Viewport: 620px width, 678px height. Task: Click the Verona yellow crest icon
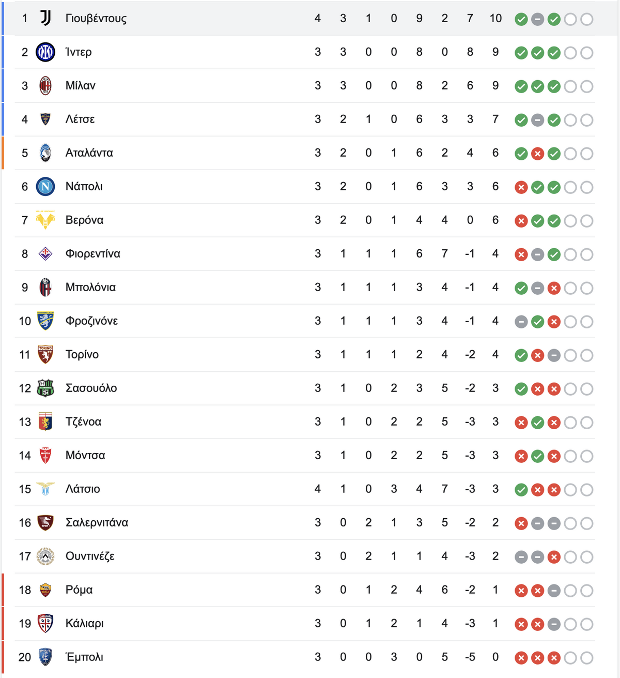[x=45, y=220]
